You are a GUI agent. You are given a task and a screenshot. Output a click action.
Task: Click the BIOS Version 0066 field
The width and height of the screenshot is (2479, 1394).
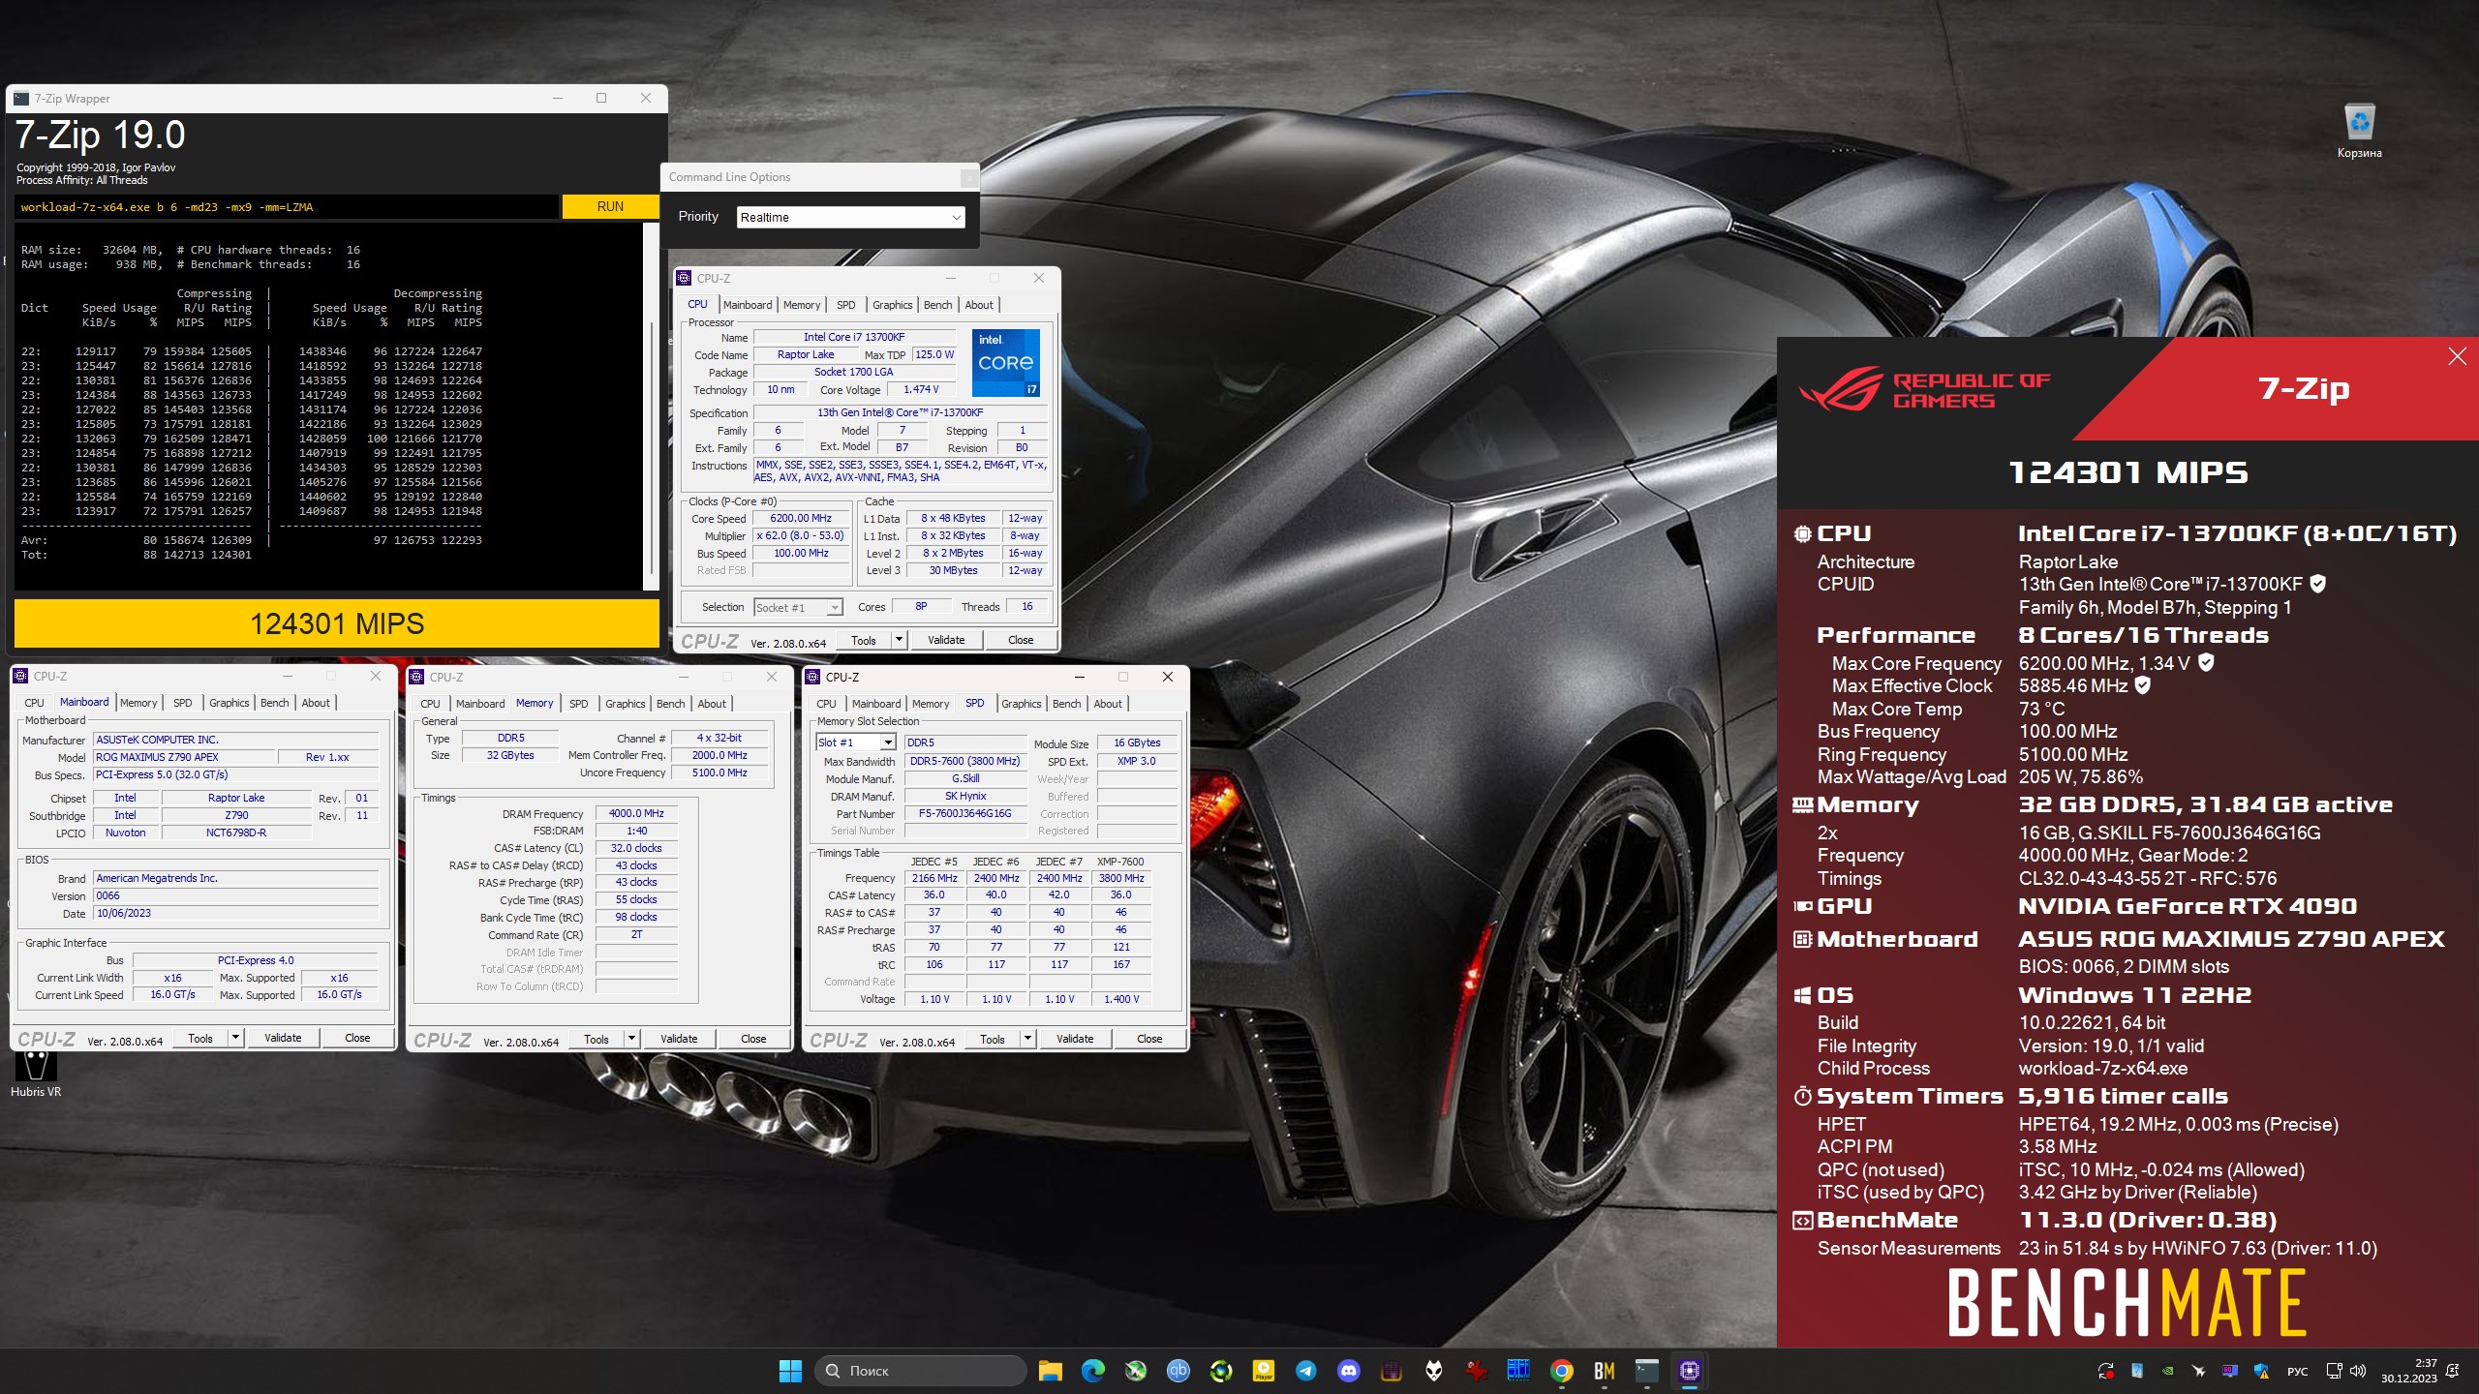235,896
